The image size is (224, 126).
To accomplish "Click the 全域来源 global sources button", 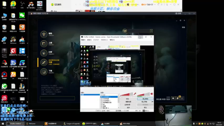I will [x=128, y=104].
